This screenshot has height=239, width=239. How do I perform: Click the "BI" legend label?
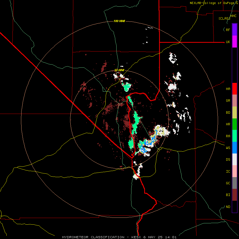pyautogui.click(x=228, y=195)
